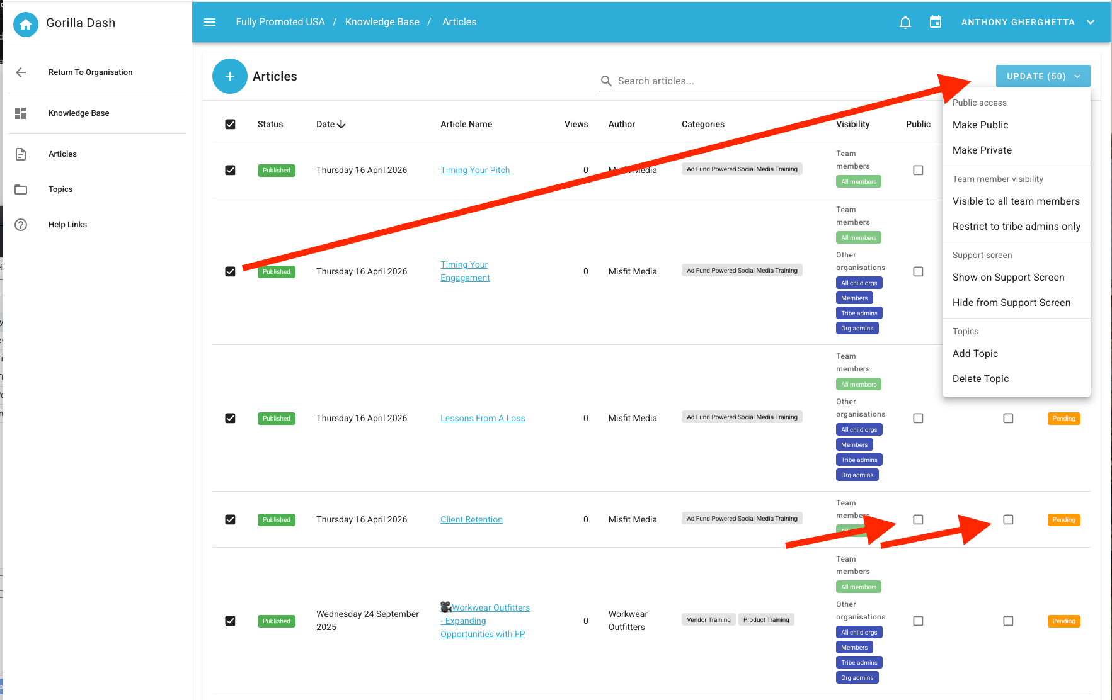Screen dimensions: 1112x700
Task: Click the Article Name column header
Action: tap(466, 125)
